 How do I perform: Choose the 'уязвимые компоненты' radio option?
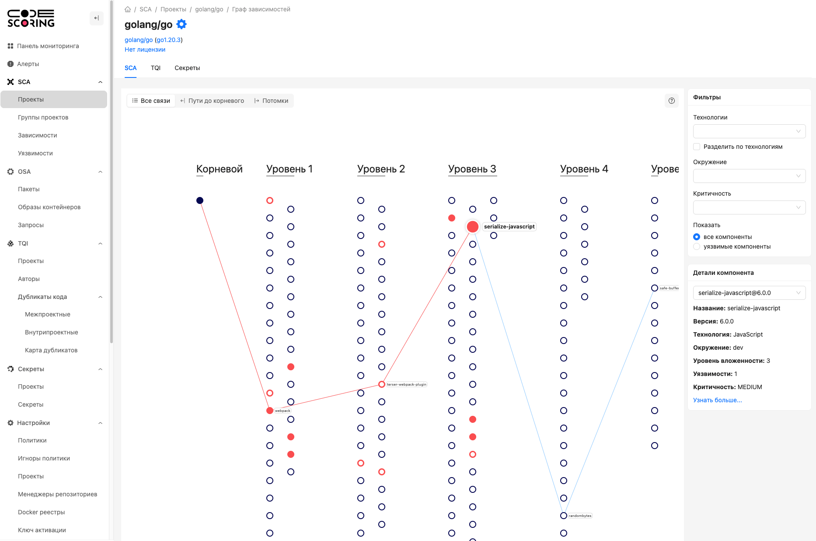point(697,246)
